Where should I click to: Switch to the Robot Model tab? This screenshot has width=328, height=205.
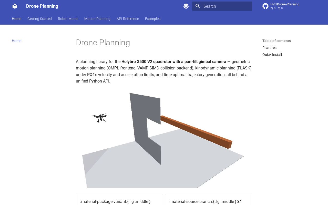tap(68, 19)
